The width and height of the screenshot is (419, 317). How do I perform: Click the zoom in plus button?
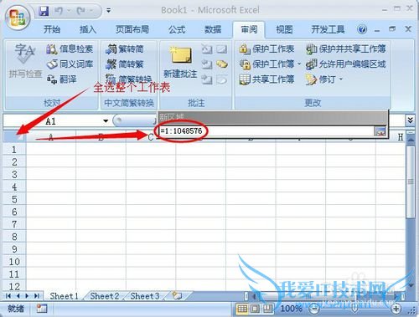pos(396,309)
